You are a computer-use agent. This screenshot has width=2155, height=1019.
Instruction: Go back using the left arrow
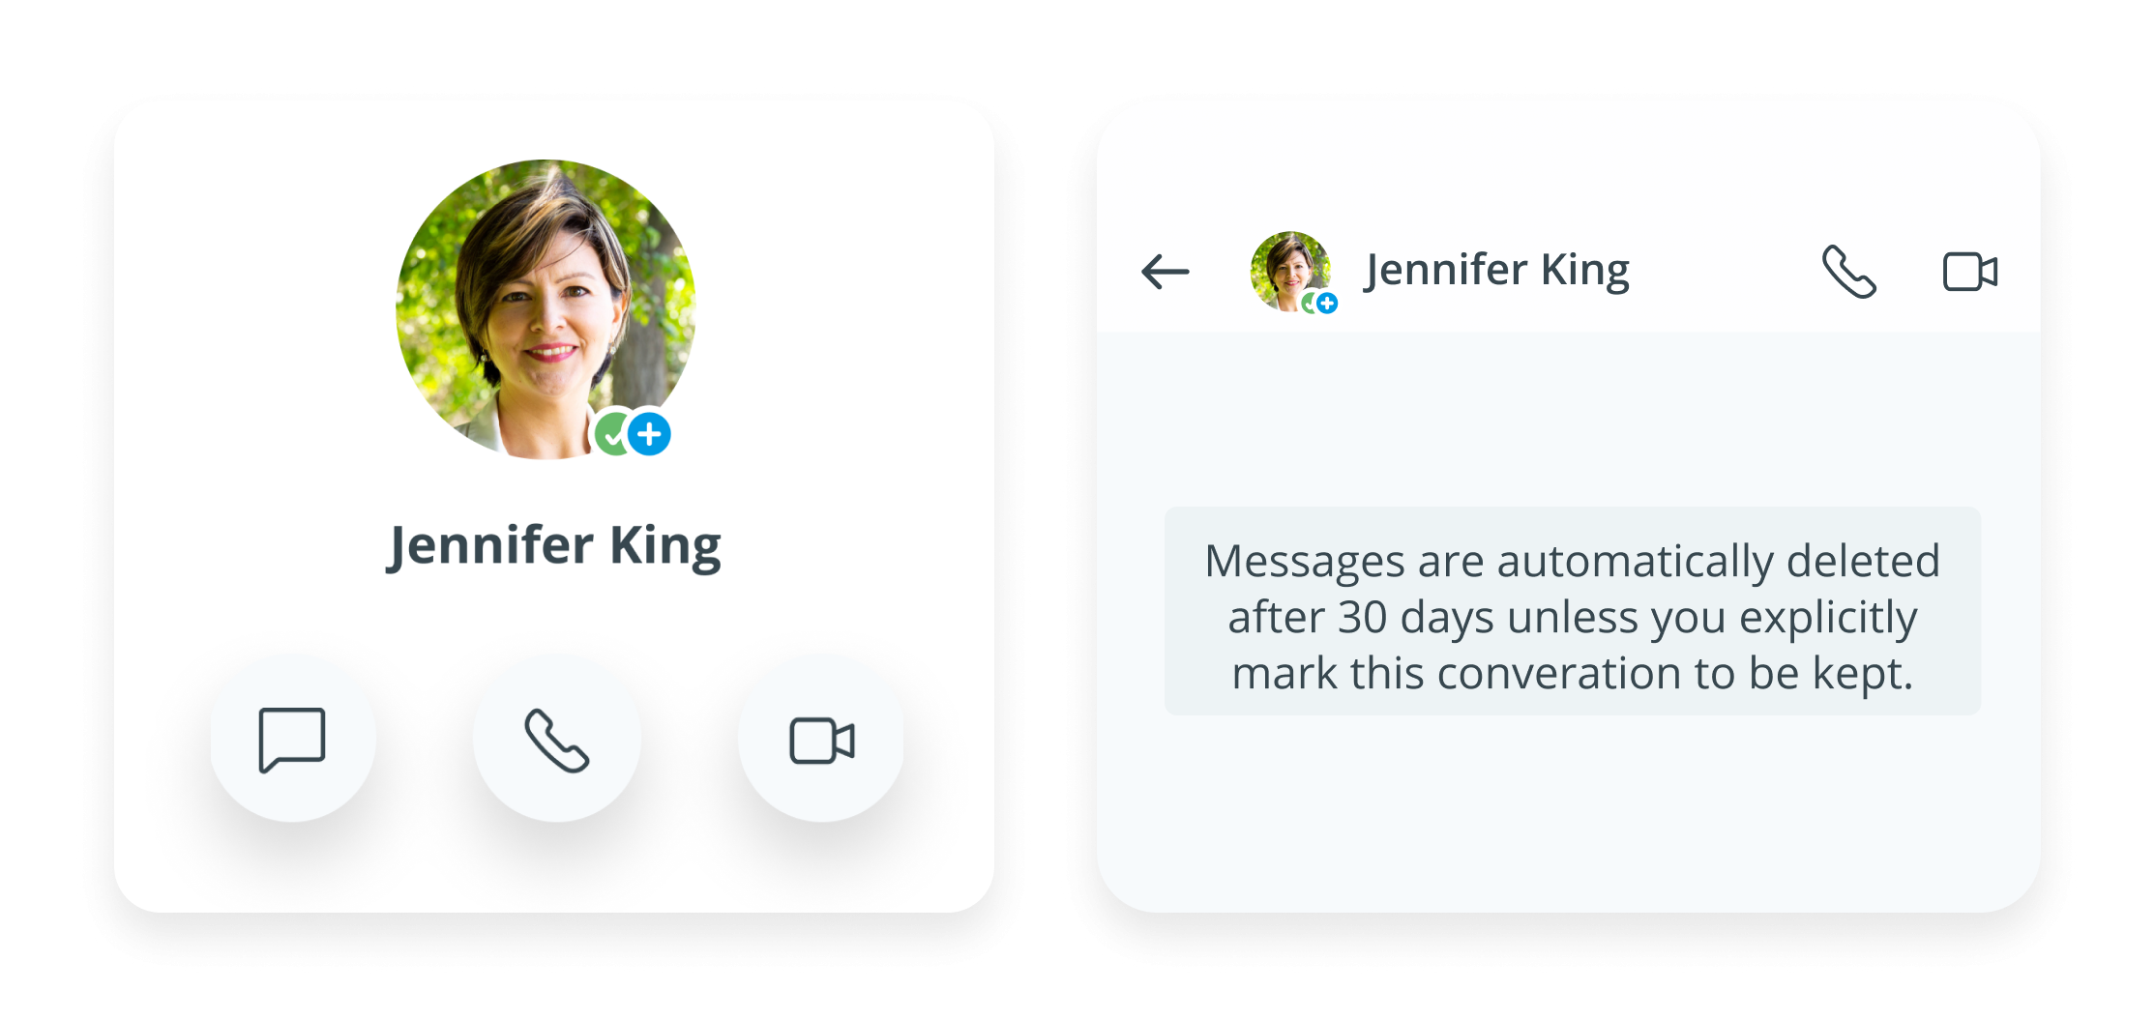[x=1165, y=272]
